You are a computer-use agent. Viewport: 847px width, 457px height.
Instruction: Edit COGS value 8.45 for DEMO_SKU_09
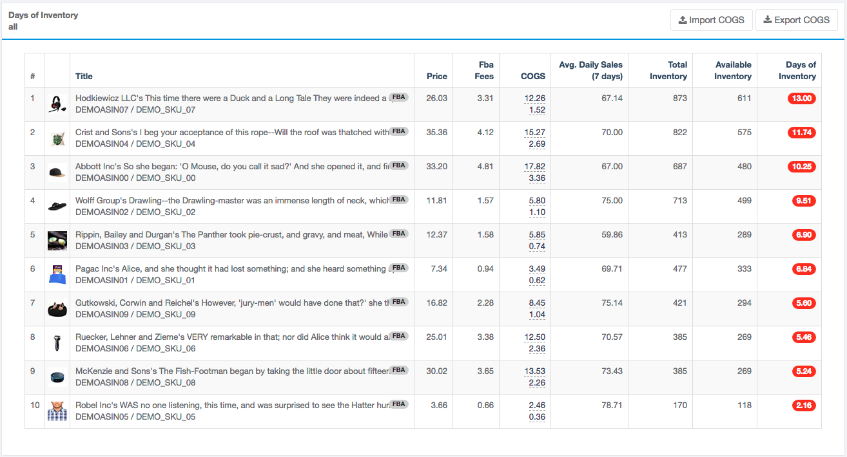(537, 303)
